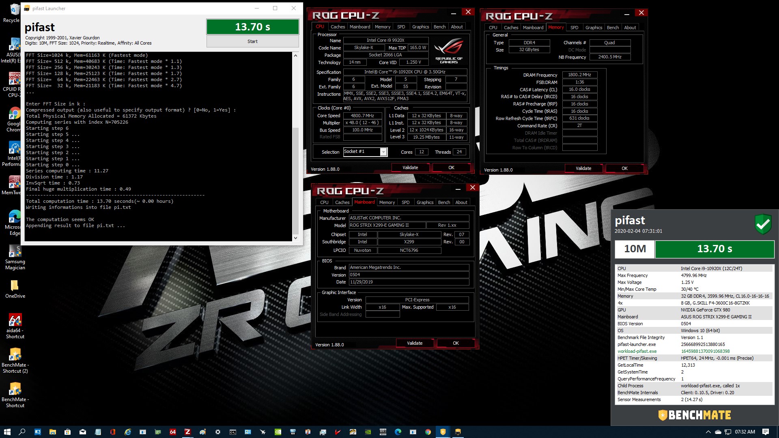Image resolution: width=779 pixels, height=438 pixels.
Task: Open File Explorer from the taskbar
Action: (52, 432)
